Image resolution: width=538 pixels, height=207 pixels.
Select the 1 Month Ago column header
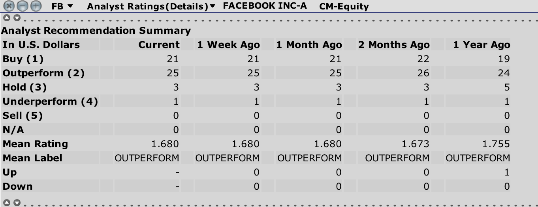pos(309,44)
